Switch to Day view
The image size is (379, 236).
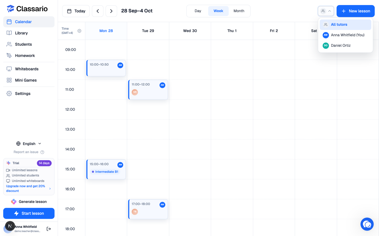198,11
